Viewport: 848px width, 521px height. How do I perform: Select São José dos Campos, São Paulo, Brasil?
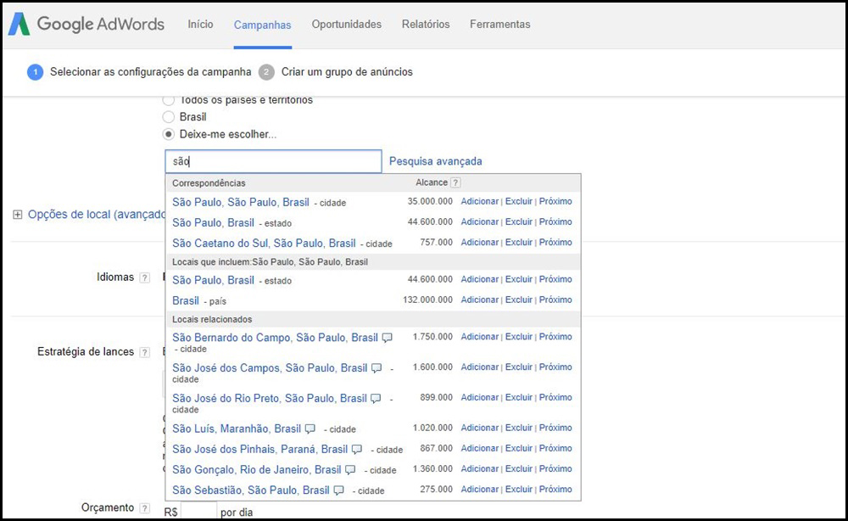[270, 368]
